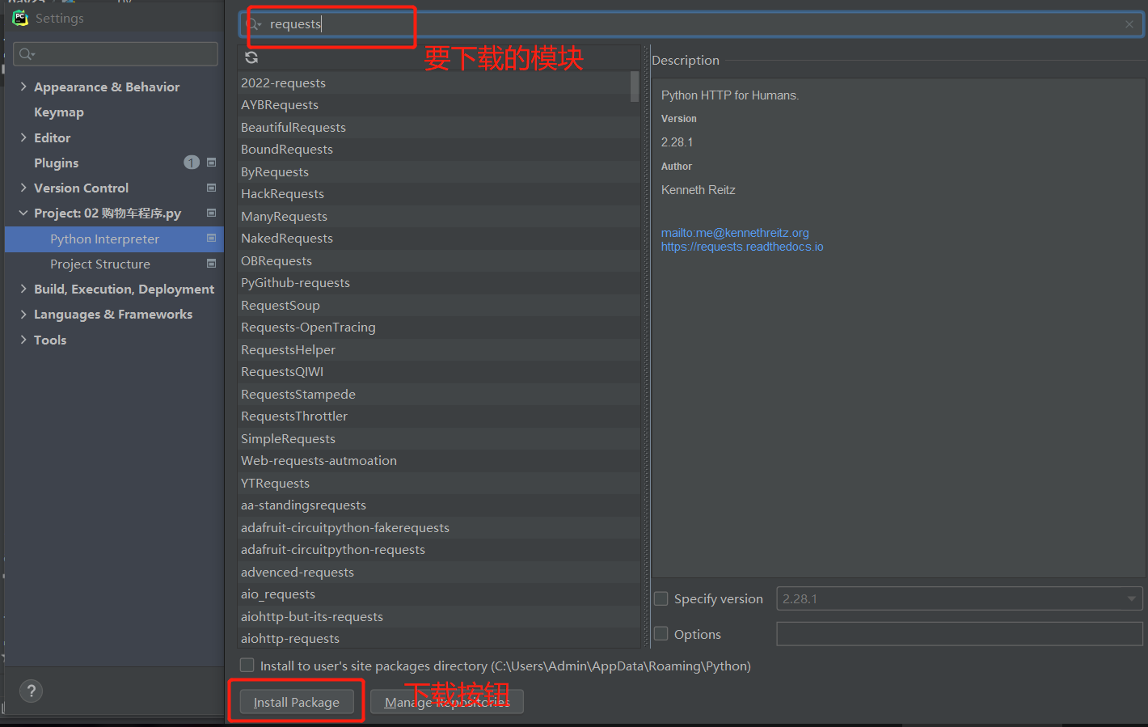
Task: Select the RequestSoup package
Action: pyautogui.click(x=439, y=305)
